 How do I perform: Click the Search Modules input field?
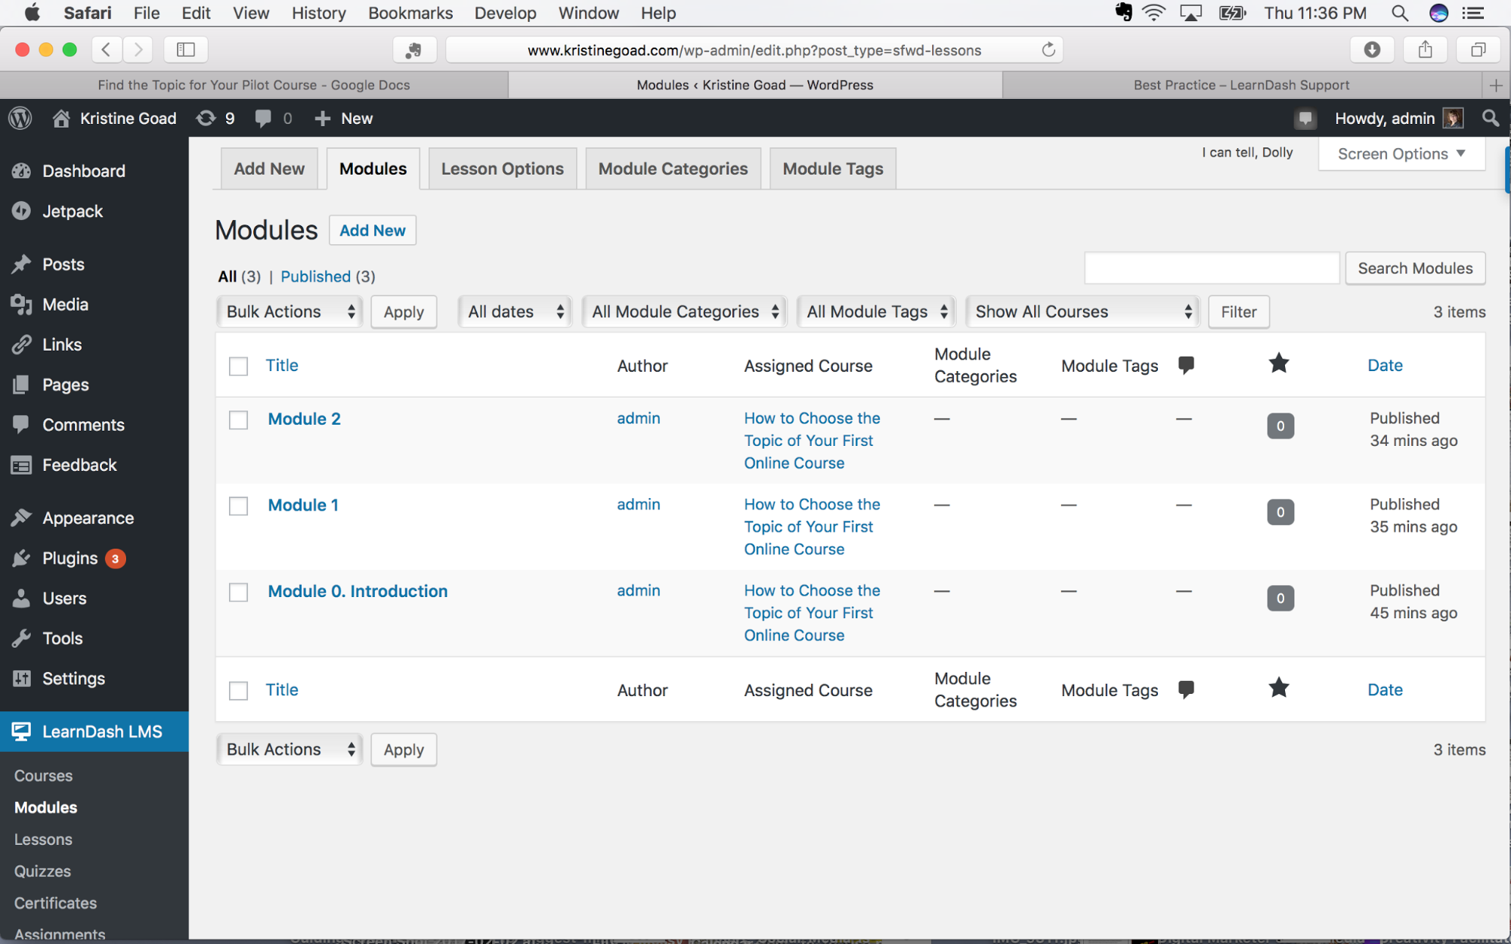1211,268
